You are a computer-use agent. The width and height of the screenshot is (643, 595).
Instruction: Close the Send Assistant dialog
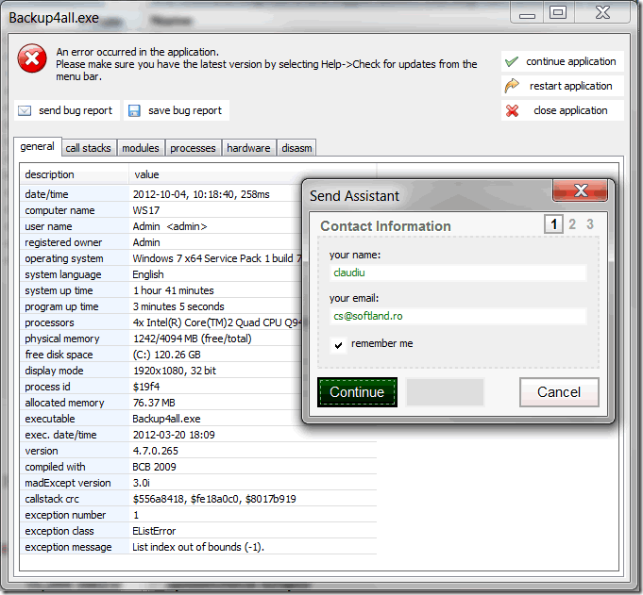tap(580, 190)
